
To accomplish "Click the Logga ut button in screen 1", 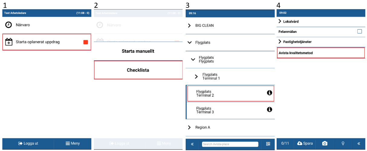I will pos(28,143).
